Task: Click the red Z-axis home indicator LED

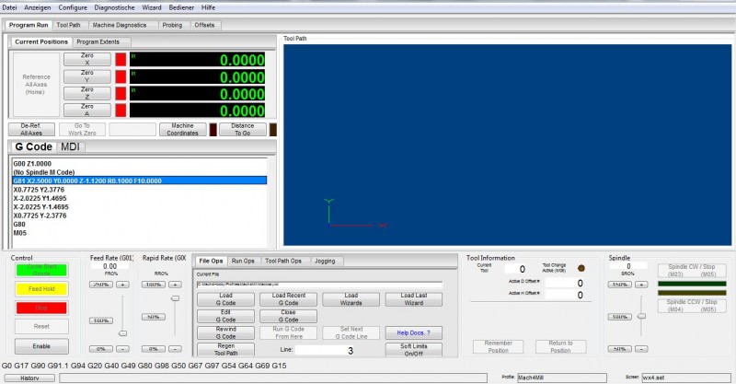Action: coord(121,93)
